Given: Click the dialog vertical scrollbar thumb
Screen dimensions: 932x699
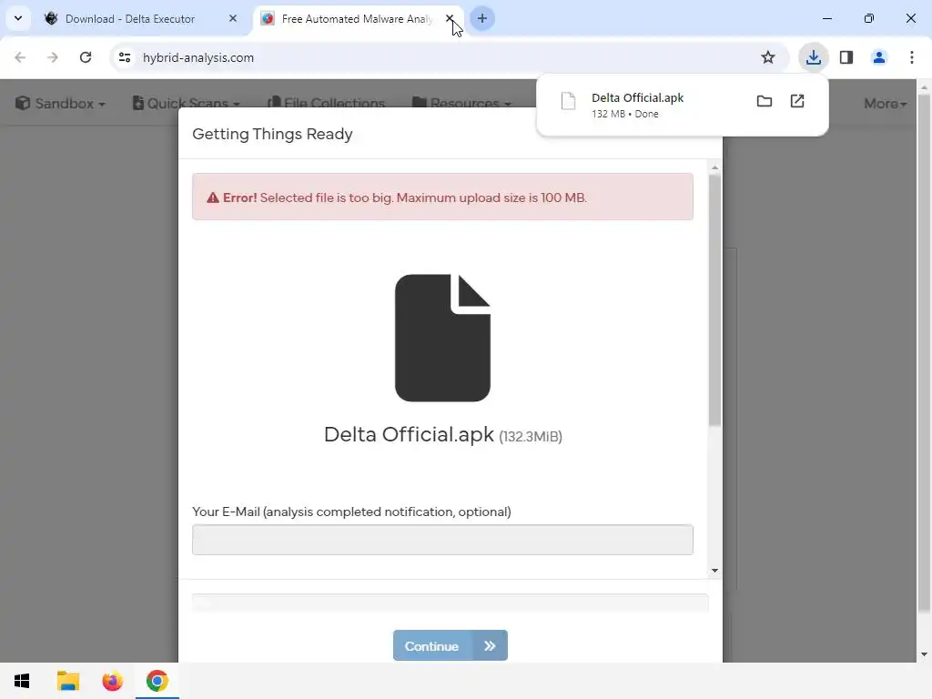Looking at the screenshot, I should 714,300.
